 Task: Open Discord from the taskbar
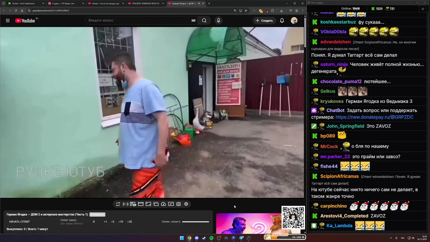tap(197, 238)
